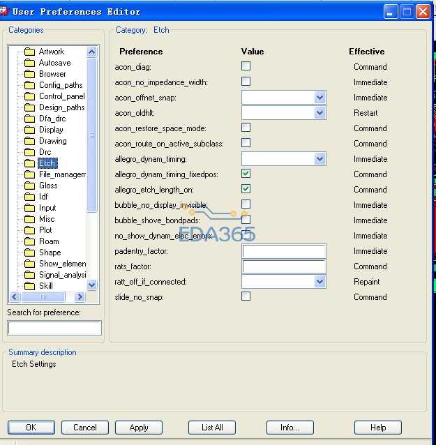Close the User Preferences Editor window
This screenshot has width=436, height=445.
pyautogui.click(x=423, y=12)
